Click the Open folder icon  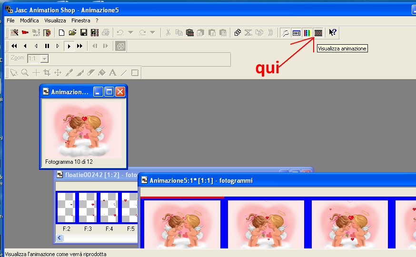72,33
